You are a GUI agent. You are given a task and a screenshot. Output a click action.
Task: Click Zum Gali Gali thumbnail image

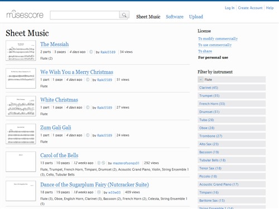pyautogui.click(x=21, y=134)
